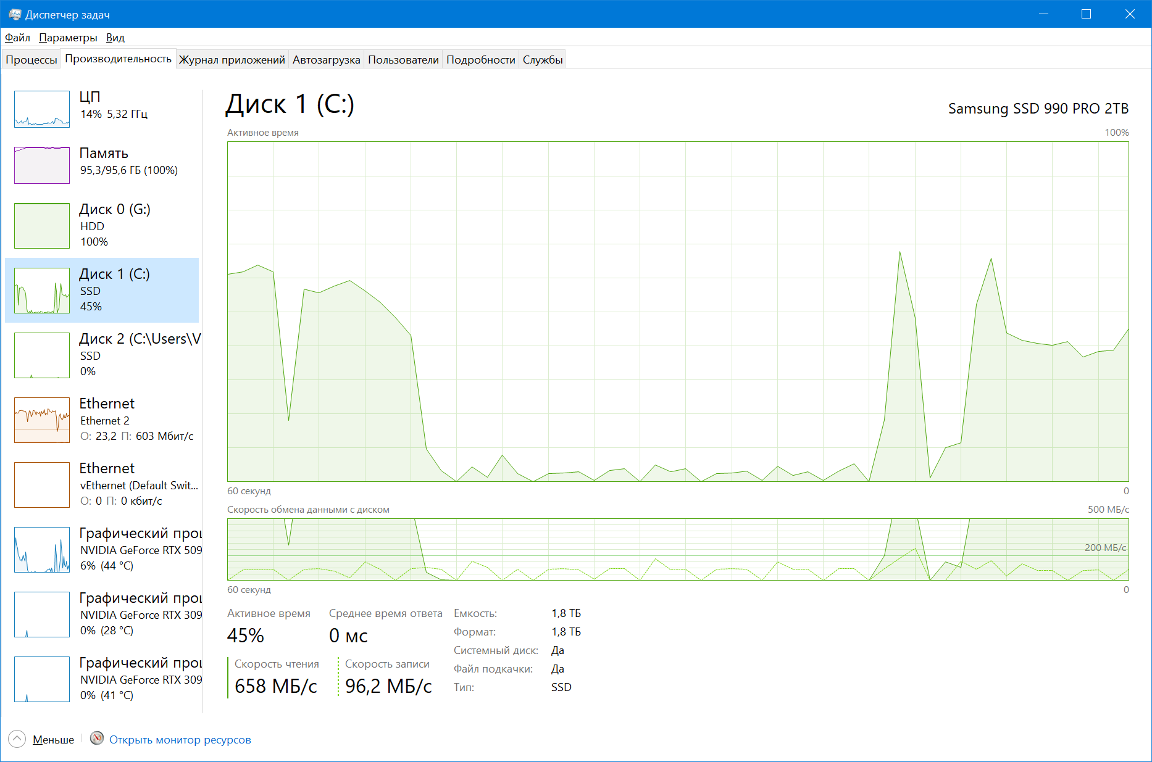Select the Memory usage graph thumbnail
Image resolution: width=1152 pixels, height=762 pixels.
tap(42, 165)
